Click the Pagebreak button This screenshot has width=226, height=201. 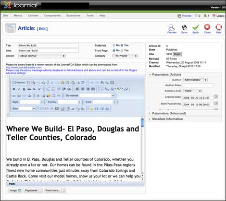(x=33, y=190)
